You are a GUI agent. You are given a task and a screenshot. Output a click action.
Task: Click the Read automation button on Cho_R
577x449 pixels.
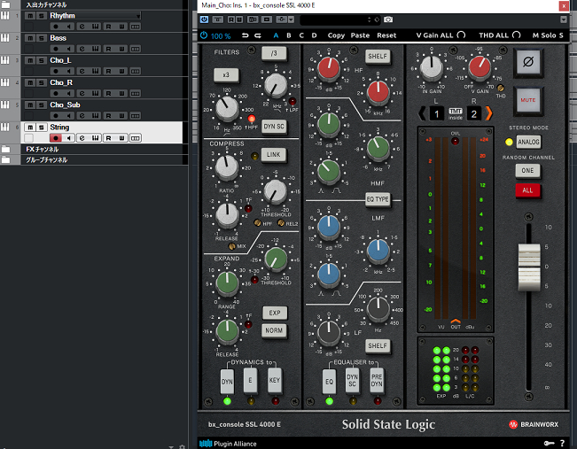pos(108,93)
